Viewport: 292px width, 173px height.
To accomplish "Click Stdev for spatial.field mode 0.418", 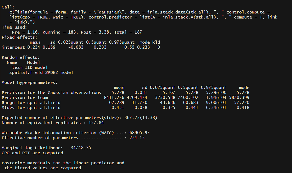I will point(243,107).
